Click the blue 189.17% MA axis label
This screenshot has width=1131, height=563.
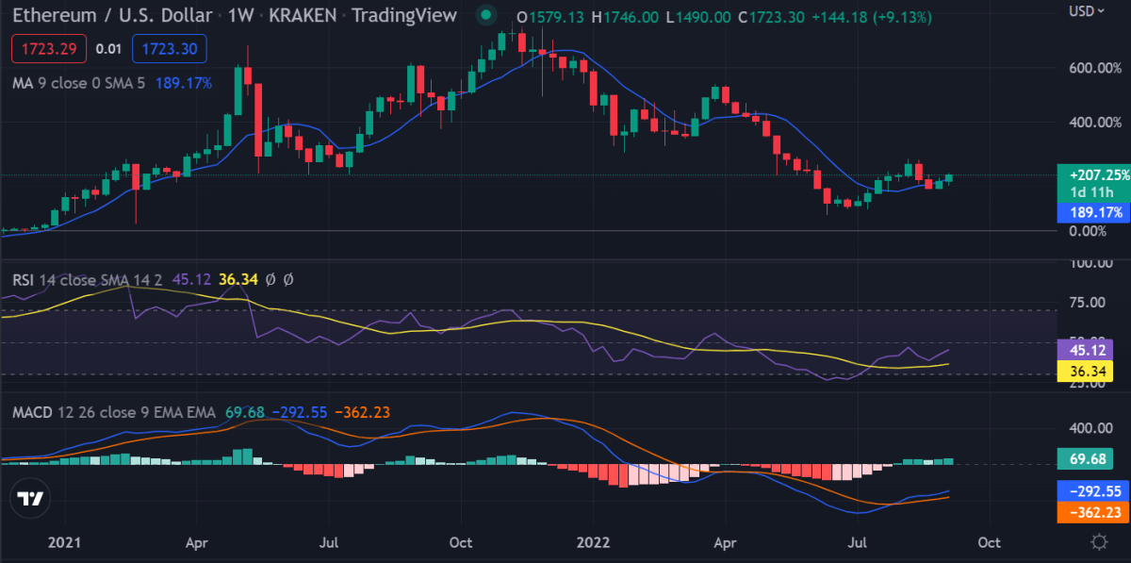1094,212
